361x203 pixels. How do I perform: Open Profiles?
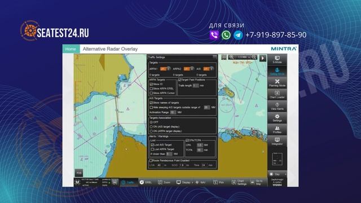[277, 130]
